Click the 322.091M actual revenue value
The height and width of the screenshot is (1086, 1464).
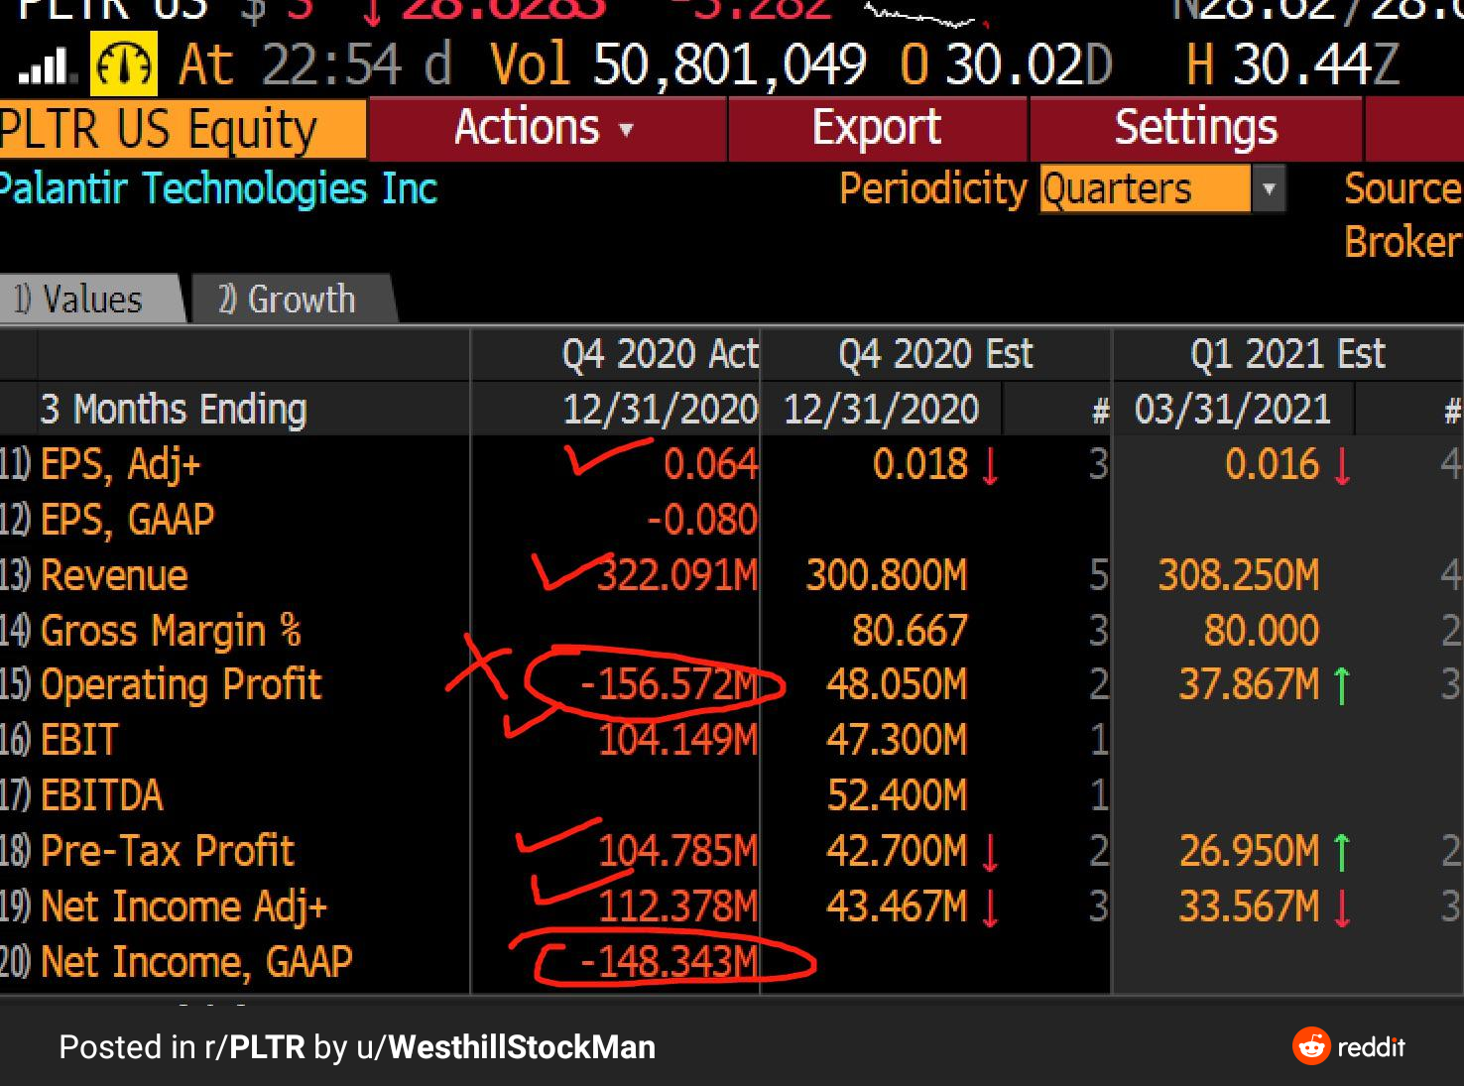(x=677, y=575)
